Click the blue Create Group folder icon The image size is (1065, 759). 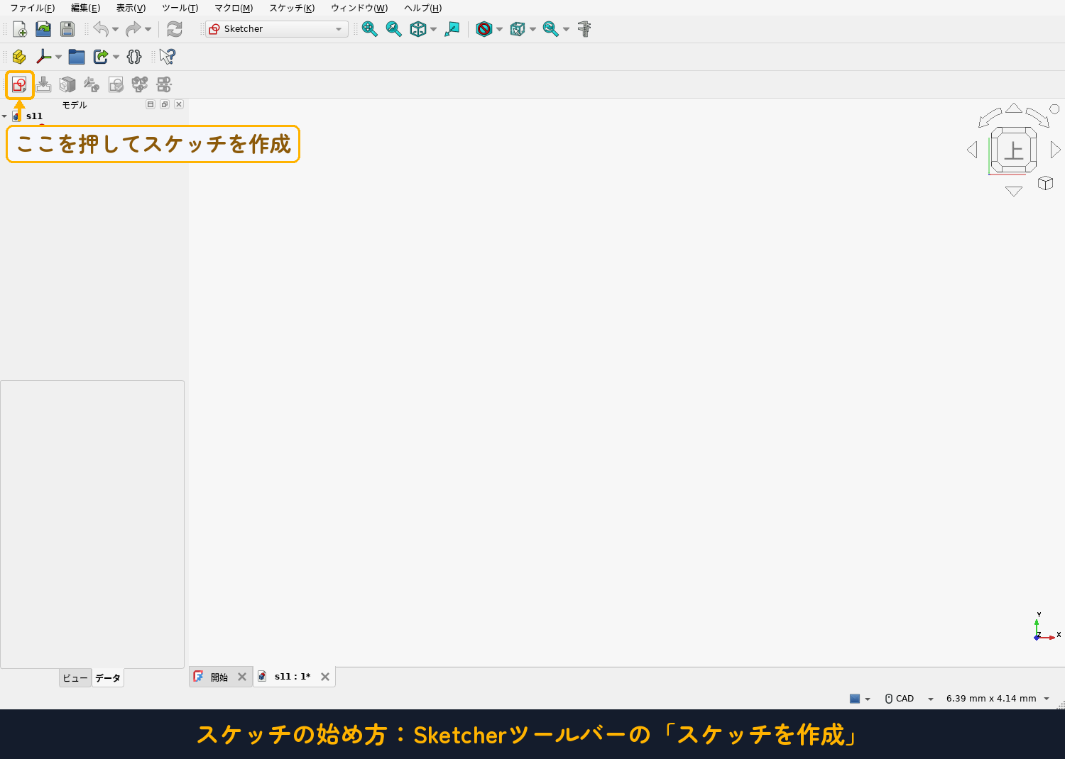pos(77,57)
